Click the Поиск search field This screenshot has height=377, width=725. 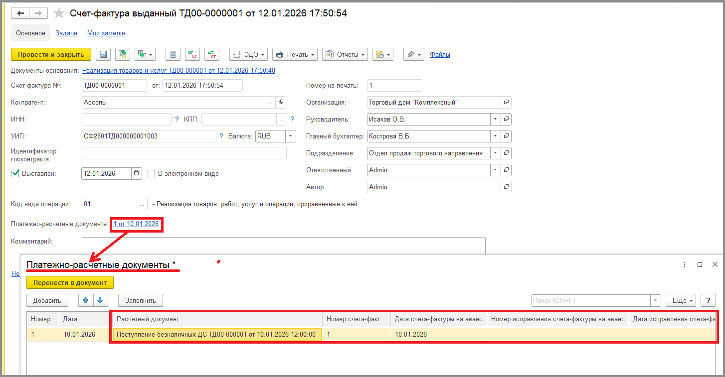click(x=591, y=300)
